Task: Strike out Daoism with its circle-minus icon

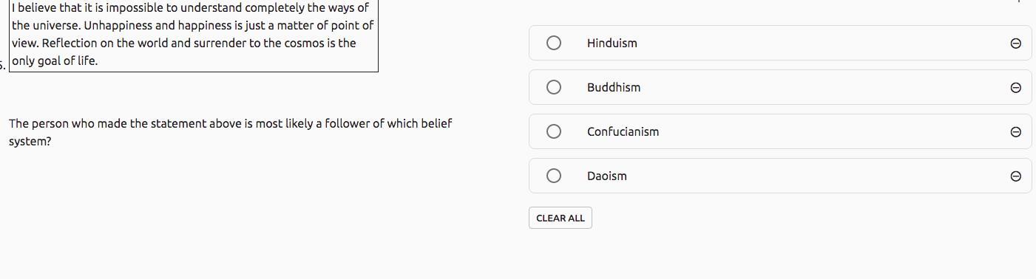Action: 1015,176
